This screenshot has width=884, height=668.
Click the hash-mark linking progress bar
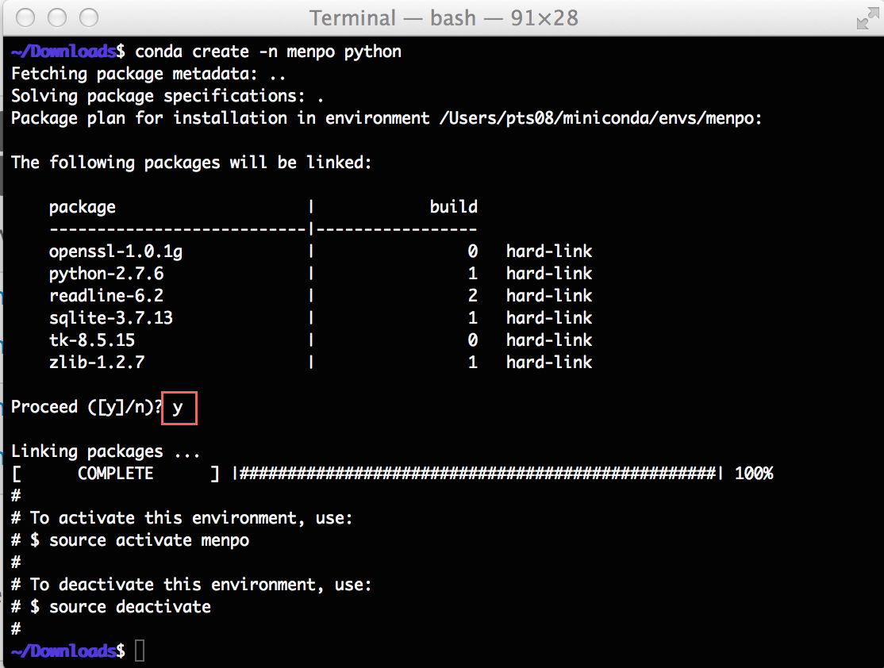click(478, 474)
